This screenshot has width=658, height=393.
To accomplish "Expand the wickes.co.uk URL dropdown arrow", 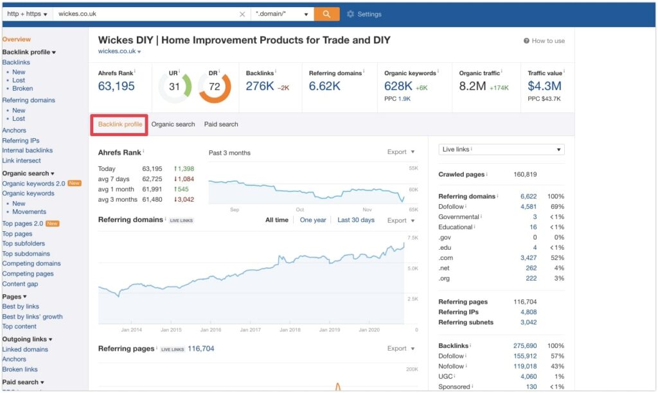I will click(139, 51).
